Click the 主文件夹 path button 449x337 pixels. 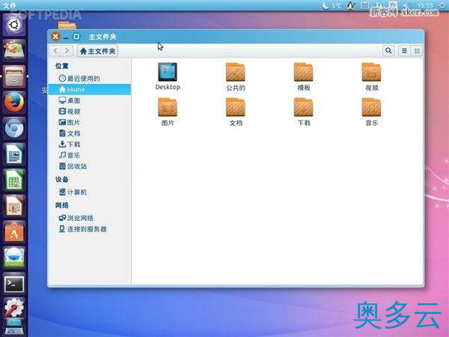click(97, 51)
